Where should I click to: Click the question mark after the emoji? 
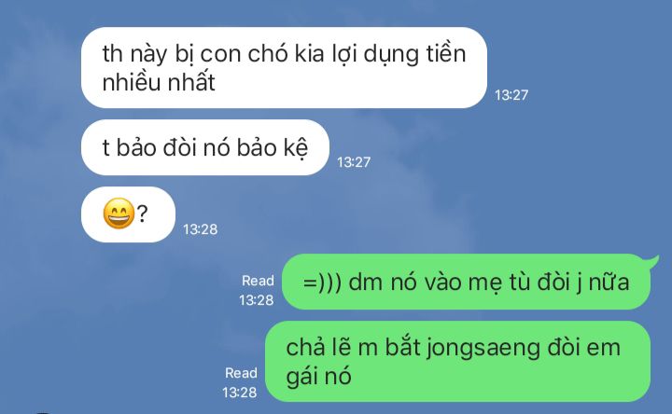[x=142, y=214]
